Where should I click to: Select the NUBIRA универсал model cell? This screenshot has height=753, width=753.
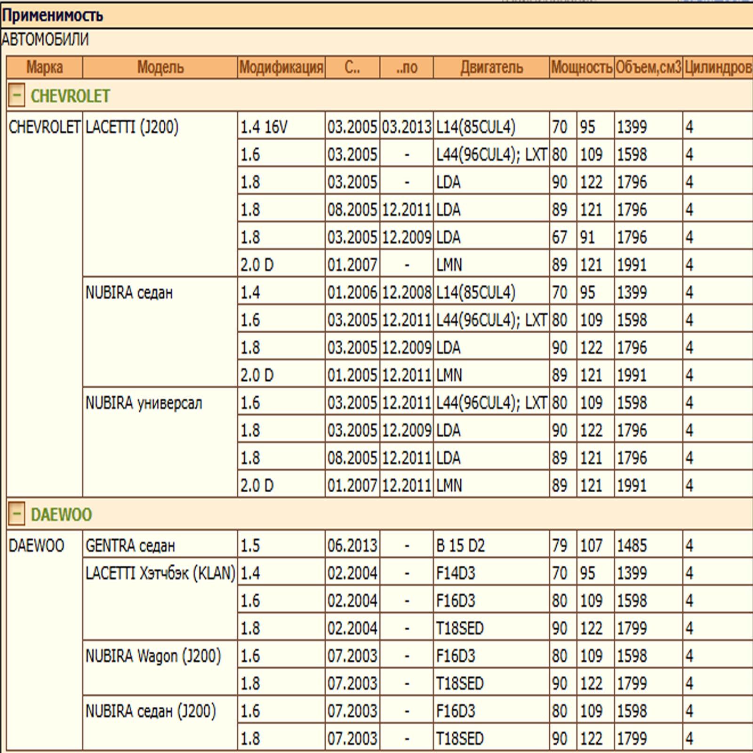coord(144,403)
